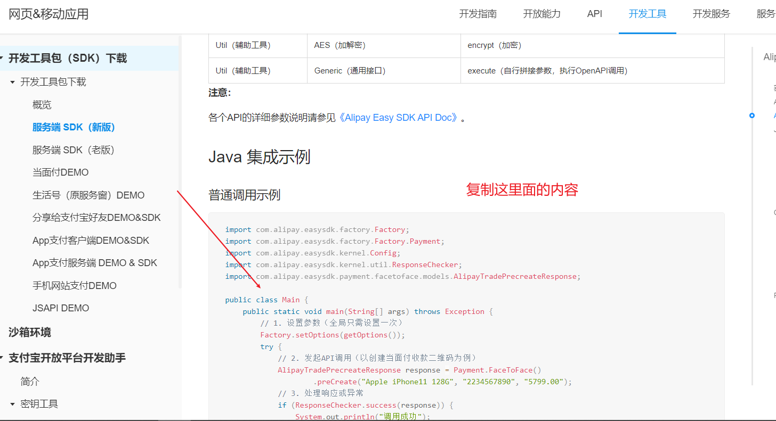Open 概览 in the sidebar

click(x=42, y=105)
